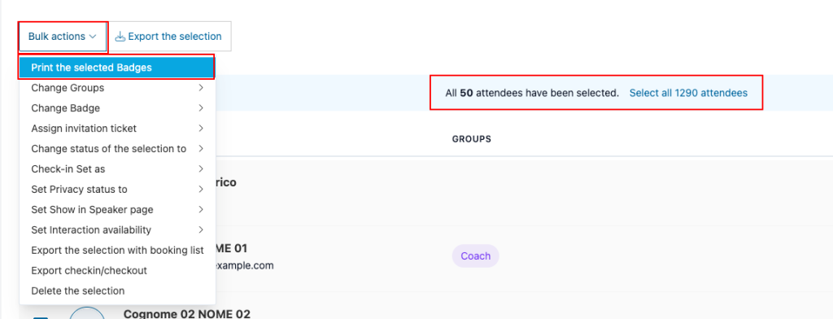The height and width of the screenshot is (319, 833).
Task: Open Change Groups menu entry
Action: 117,88
